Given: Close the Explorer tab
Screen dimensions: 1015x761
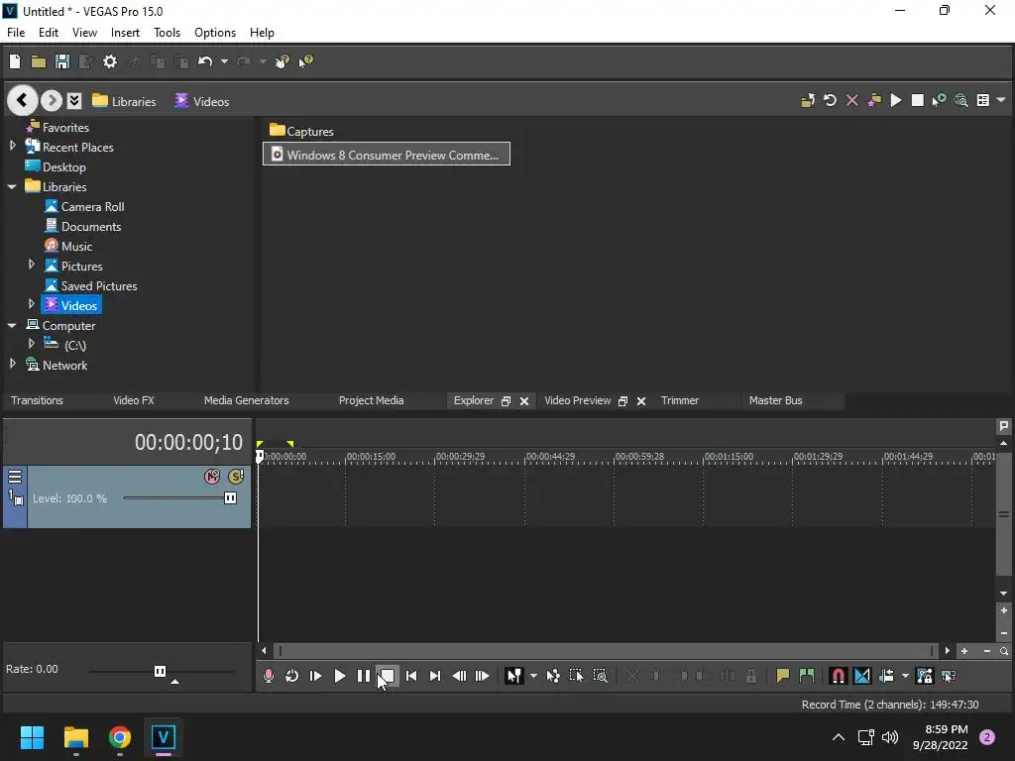Looking at the screenshot, I should coord(524,401).
